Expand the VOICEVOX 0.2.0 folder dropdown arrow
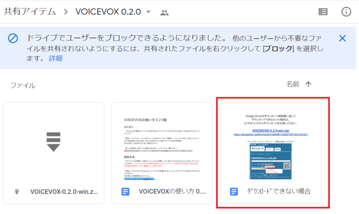This screenshot has width=359, height=214. [x=148, y=12]
